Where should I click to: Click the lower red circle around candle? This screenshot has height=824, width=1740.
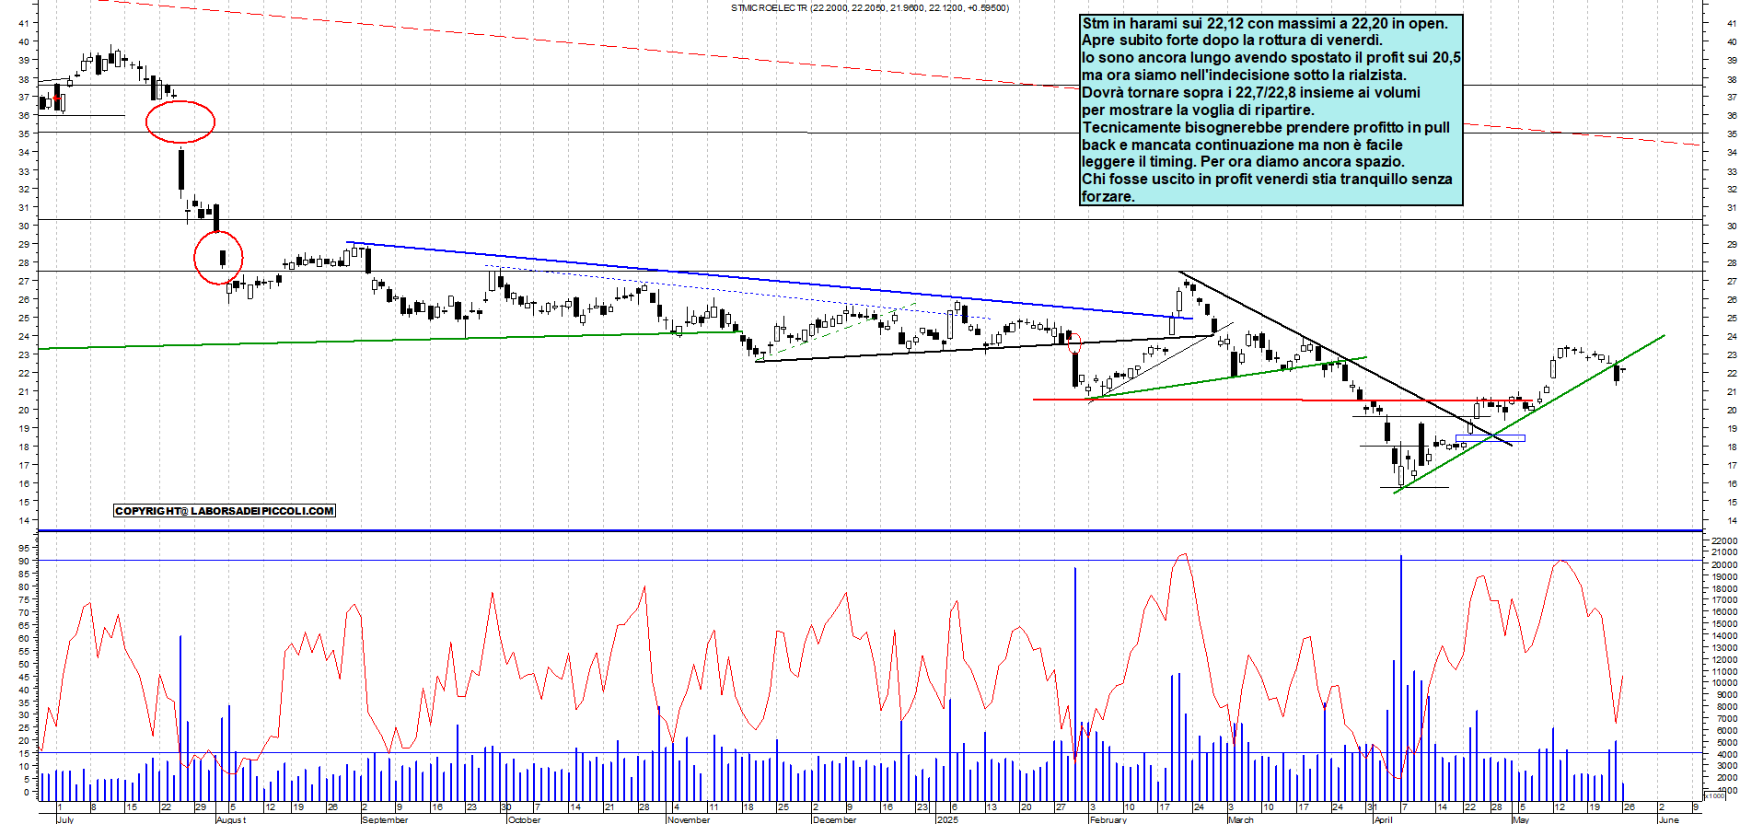pos(218,257)
